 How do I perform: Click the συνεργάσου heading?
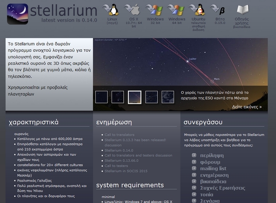[203, 122]
